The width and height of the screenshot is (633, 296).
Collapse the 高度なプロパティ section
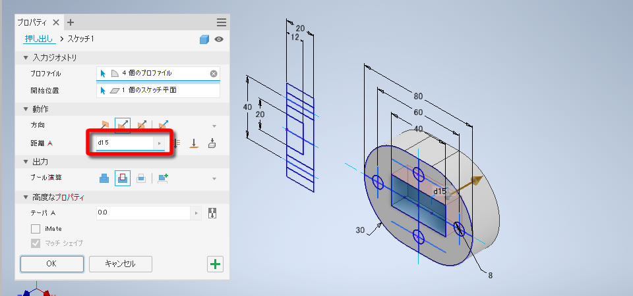click(26, 197)
